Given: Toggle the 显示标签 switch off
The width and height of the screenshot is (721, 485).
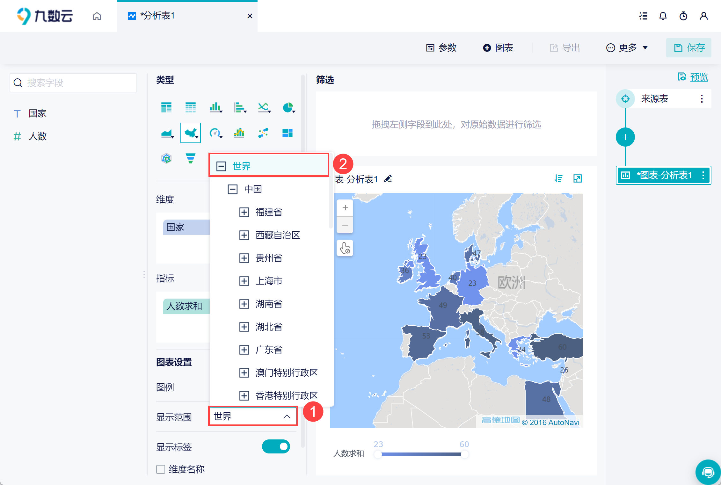Looking at the screenshot, I should click(276, 446).
